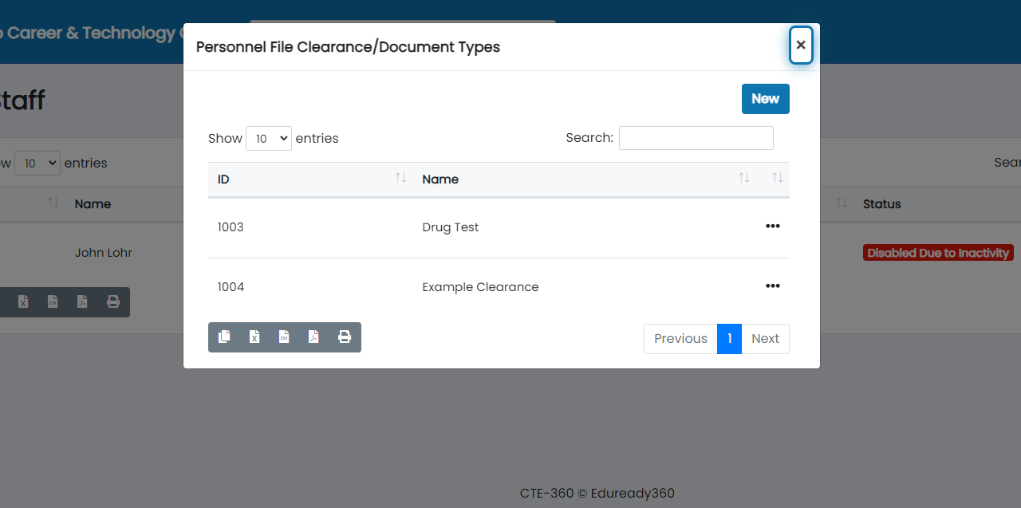Export dialog table as CSV

(284, 337)
